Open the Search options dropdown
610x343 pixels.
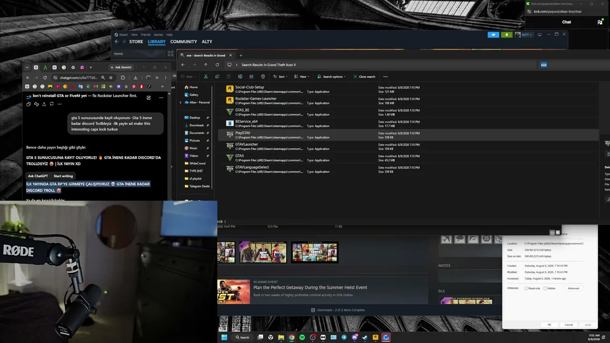click(x=331, y=77)
